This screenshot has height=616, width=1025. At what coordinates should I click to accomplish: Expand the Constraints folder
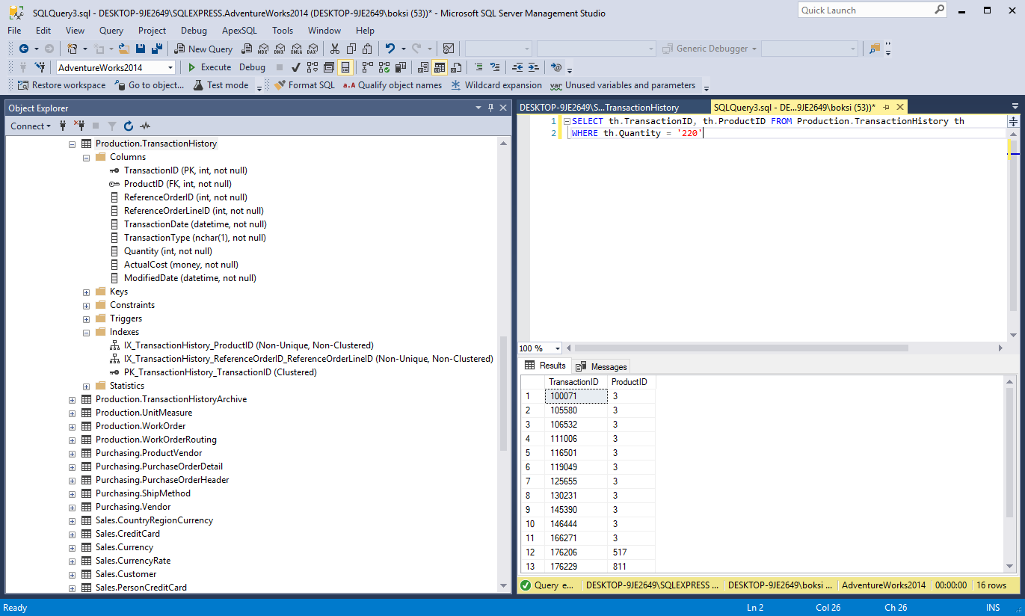tap(87, 305)
